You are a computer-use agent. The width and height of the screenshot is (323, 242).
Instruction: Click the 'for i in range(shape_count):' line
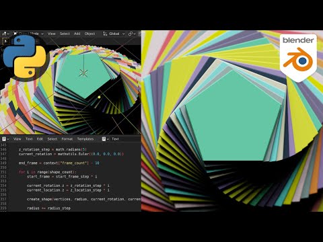coord(48,172)
